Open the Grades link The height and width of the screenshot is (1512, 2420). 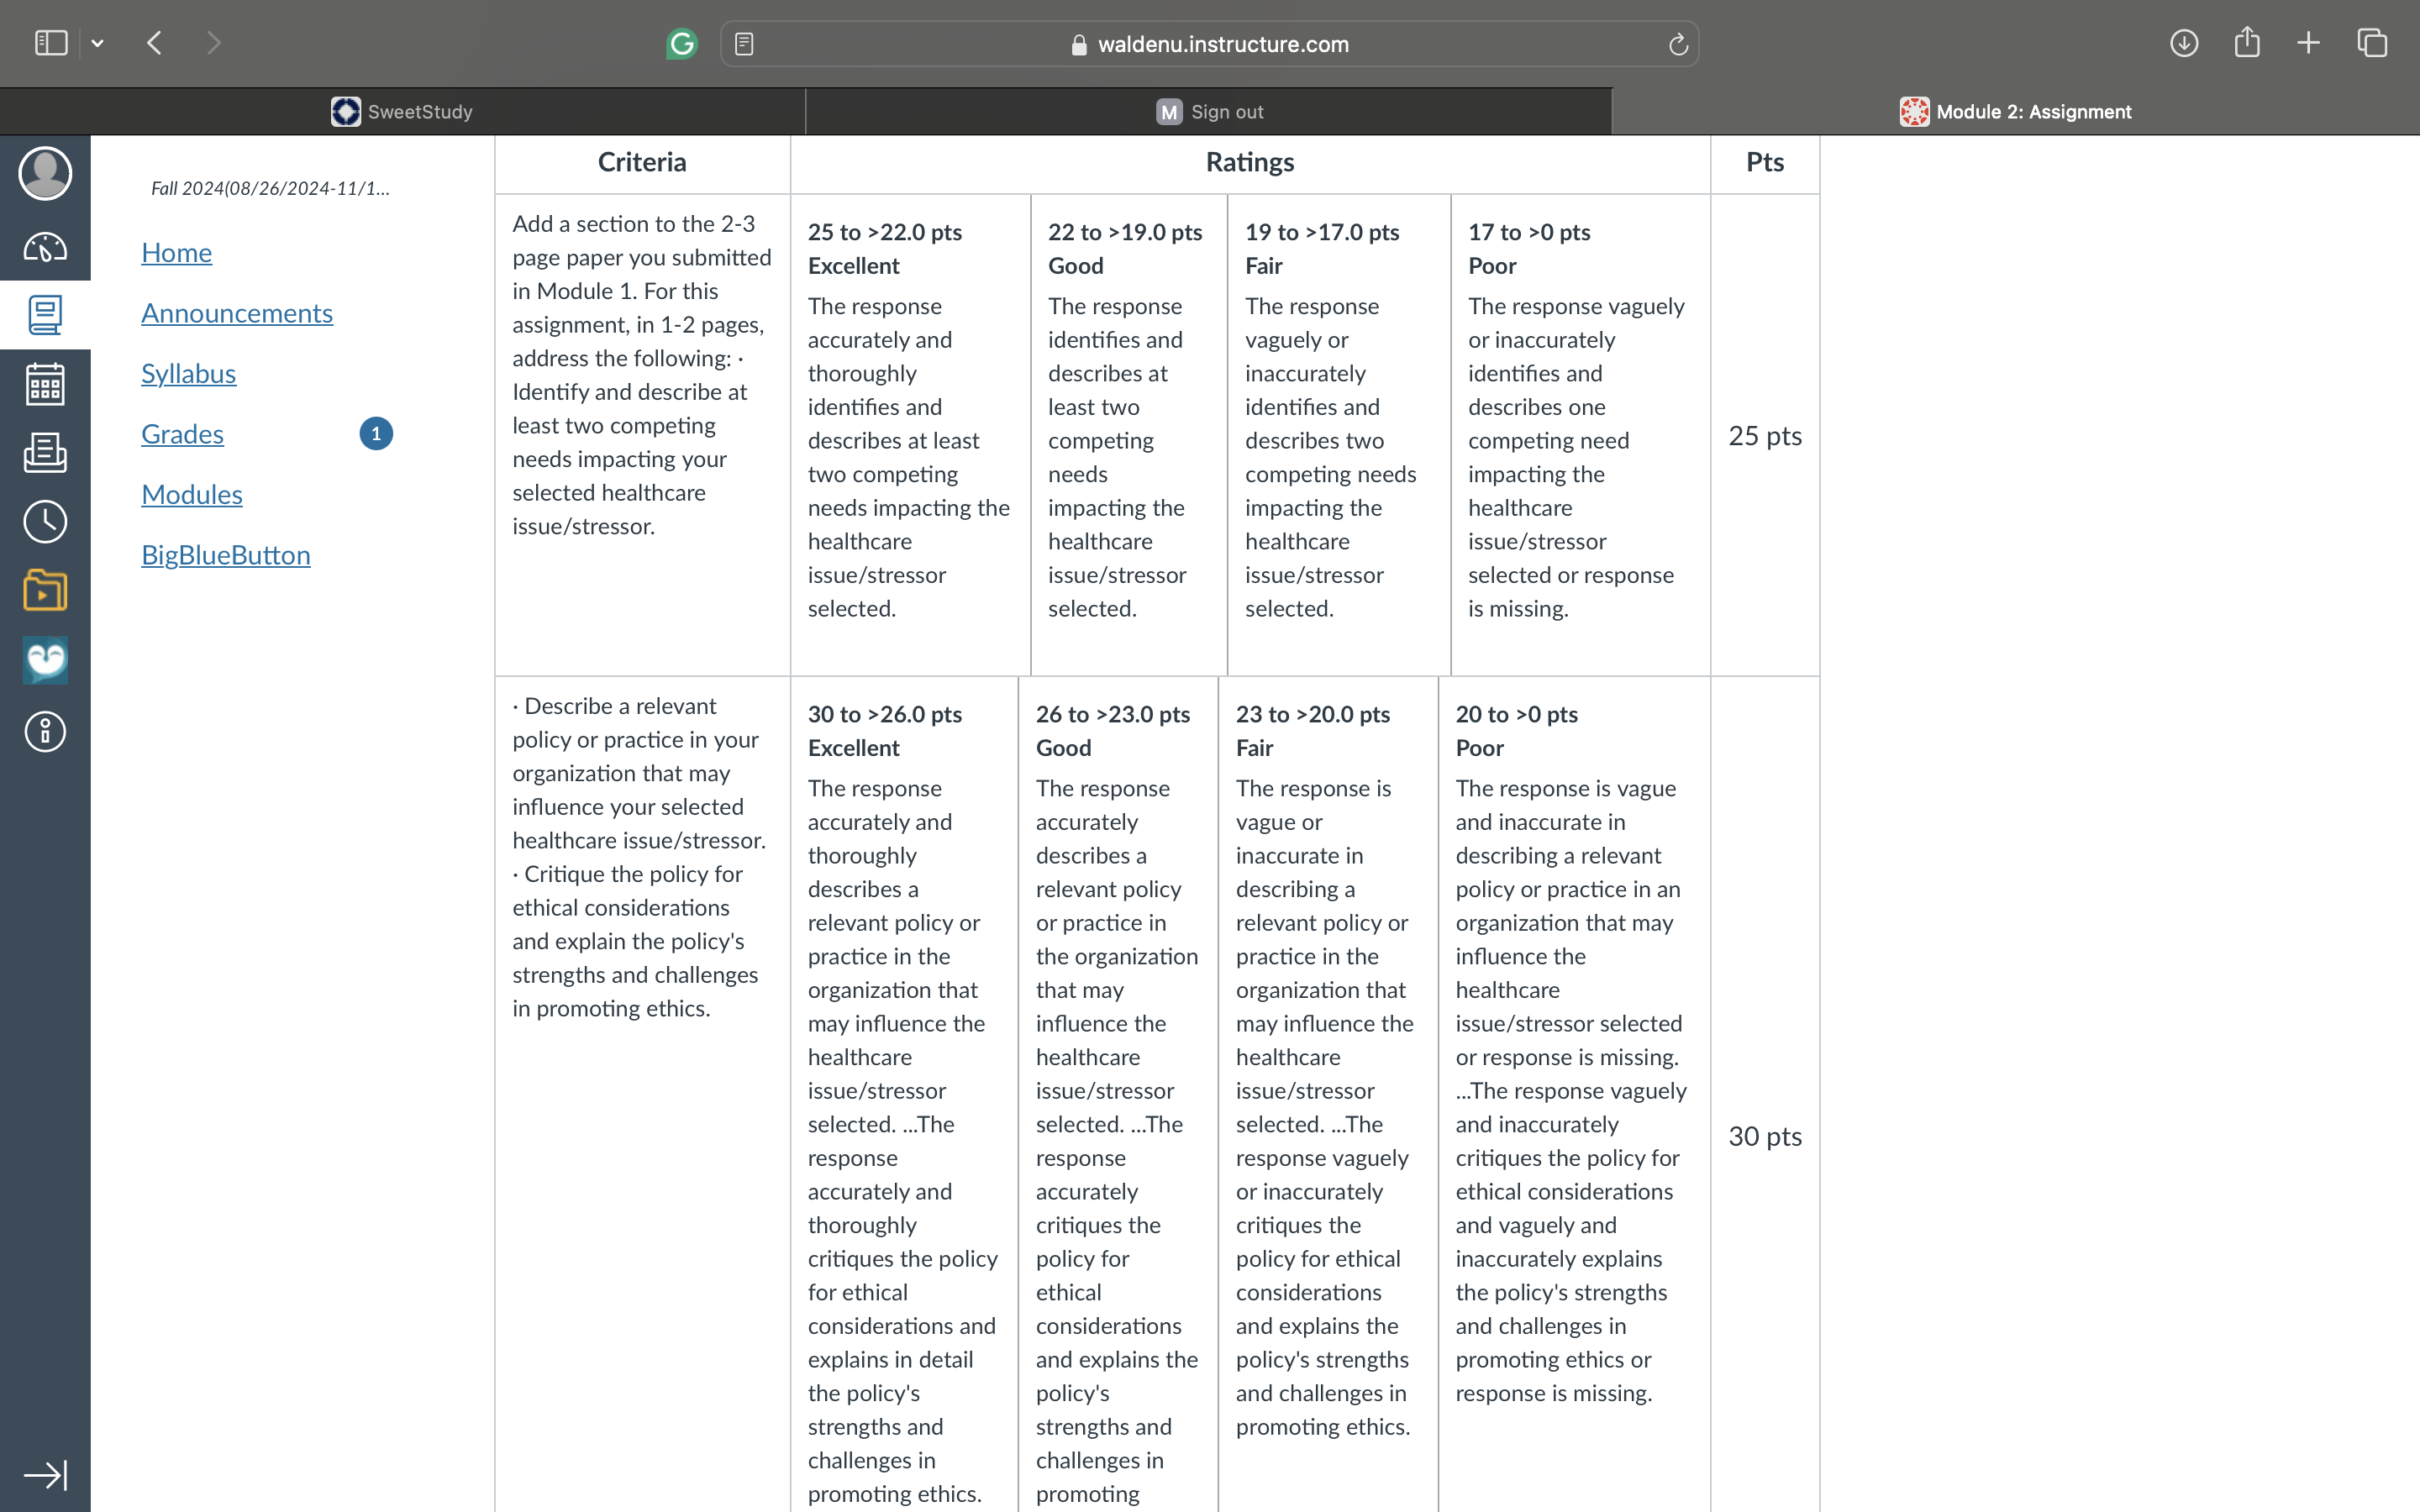(182, 434)
